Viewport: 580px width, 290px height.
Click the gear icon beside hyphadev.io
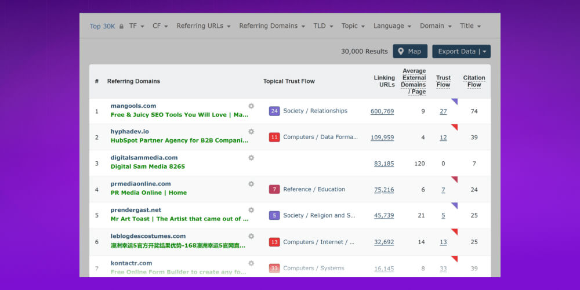251,132
